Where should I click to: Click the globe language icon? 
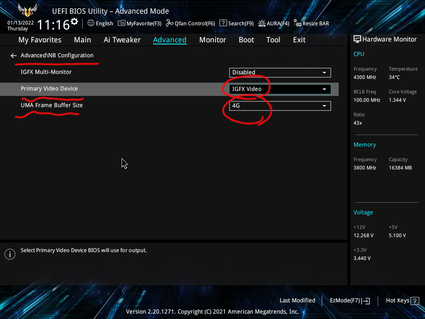[91, 23]
